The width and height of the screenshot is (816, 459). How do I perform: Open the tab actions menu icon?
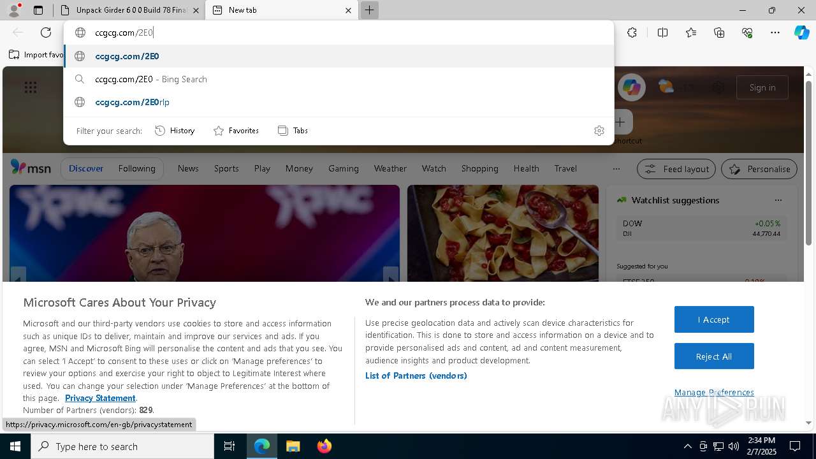pos(38,10)
